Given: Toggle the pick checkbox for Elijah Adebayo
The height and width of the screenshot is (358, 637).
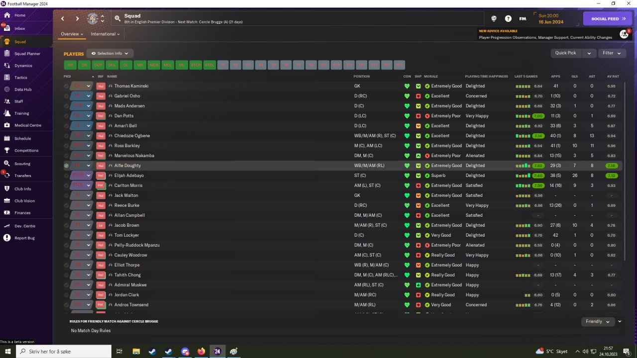Looking at the screenshot, I should pyautogui.click(x=66, y=176).
